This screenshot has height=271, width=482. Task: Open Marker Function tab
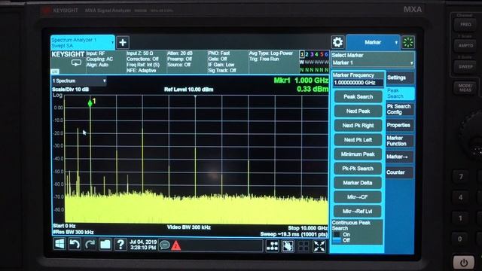point(400,141)
